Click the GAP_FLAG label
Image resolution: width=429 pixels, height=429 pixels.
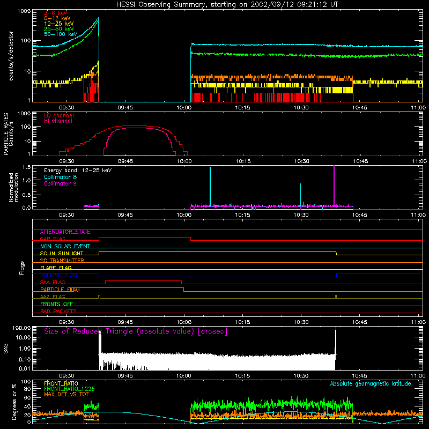(53, 239)
